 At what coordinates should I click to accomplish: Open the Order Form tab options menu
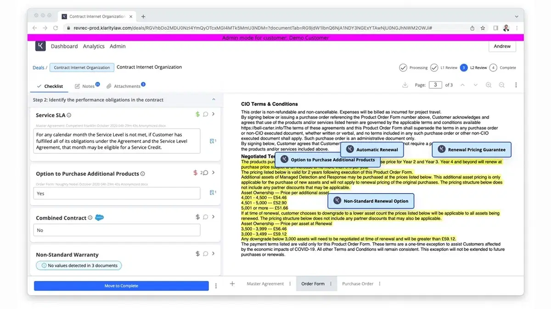331,284
